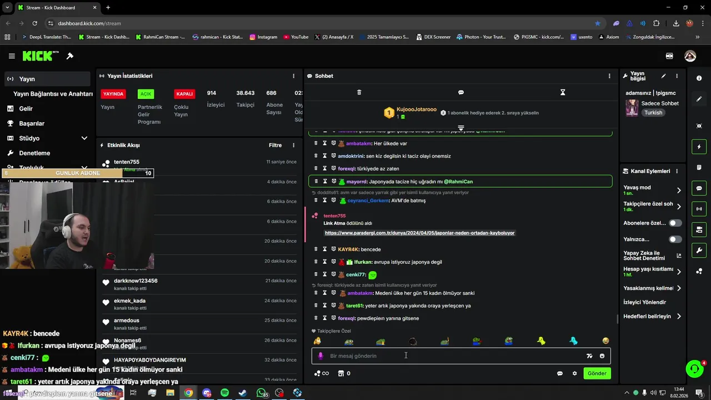Open Yayın İstatistikleri three-dot options
The image size is (711, 400).
294,76
